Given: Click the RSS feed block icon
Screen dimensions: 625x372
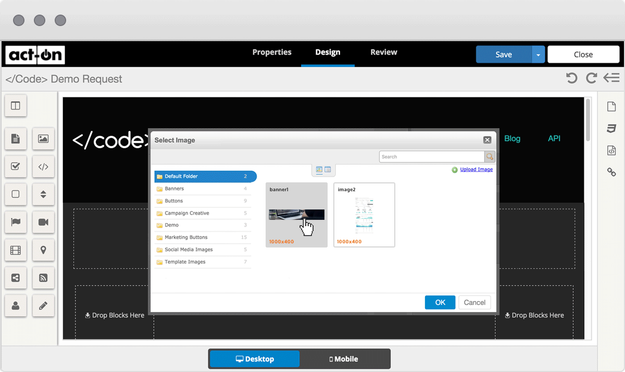Looking at the screenshot, I should coord(43,278).
